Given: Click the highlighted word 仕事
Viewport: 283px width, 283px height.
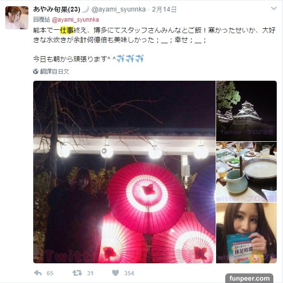Looking at the screenshot, I should point(67,30).
